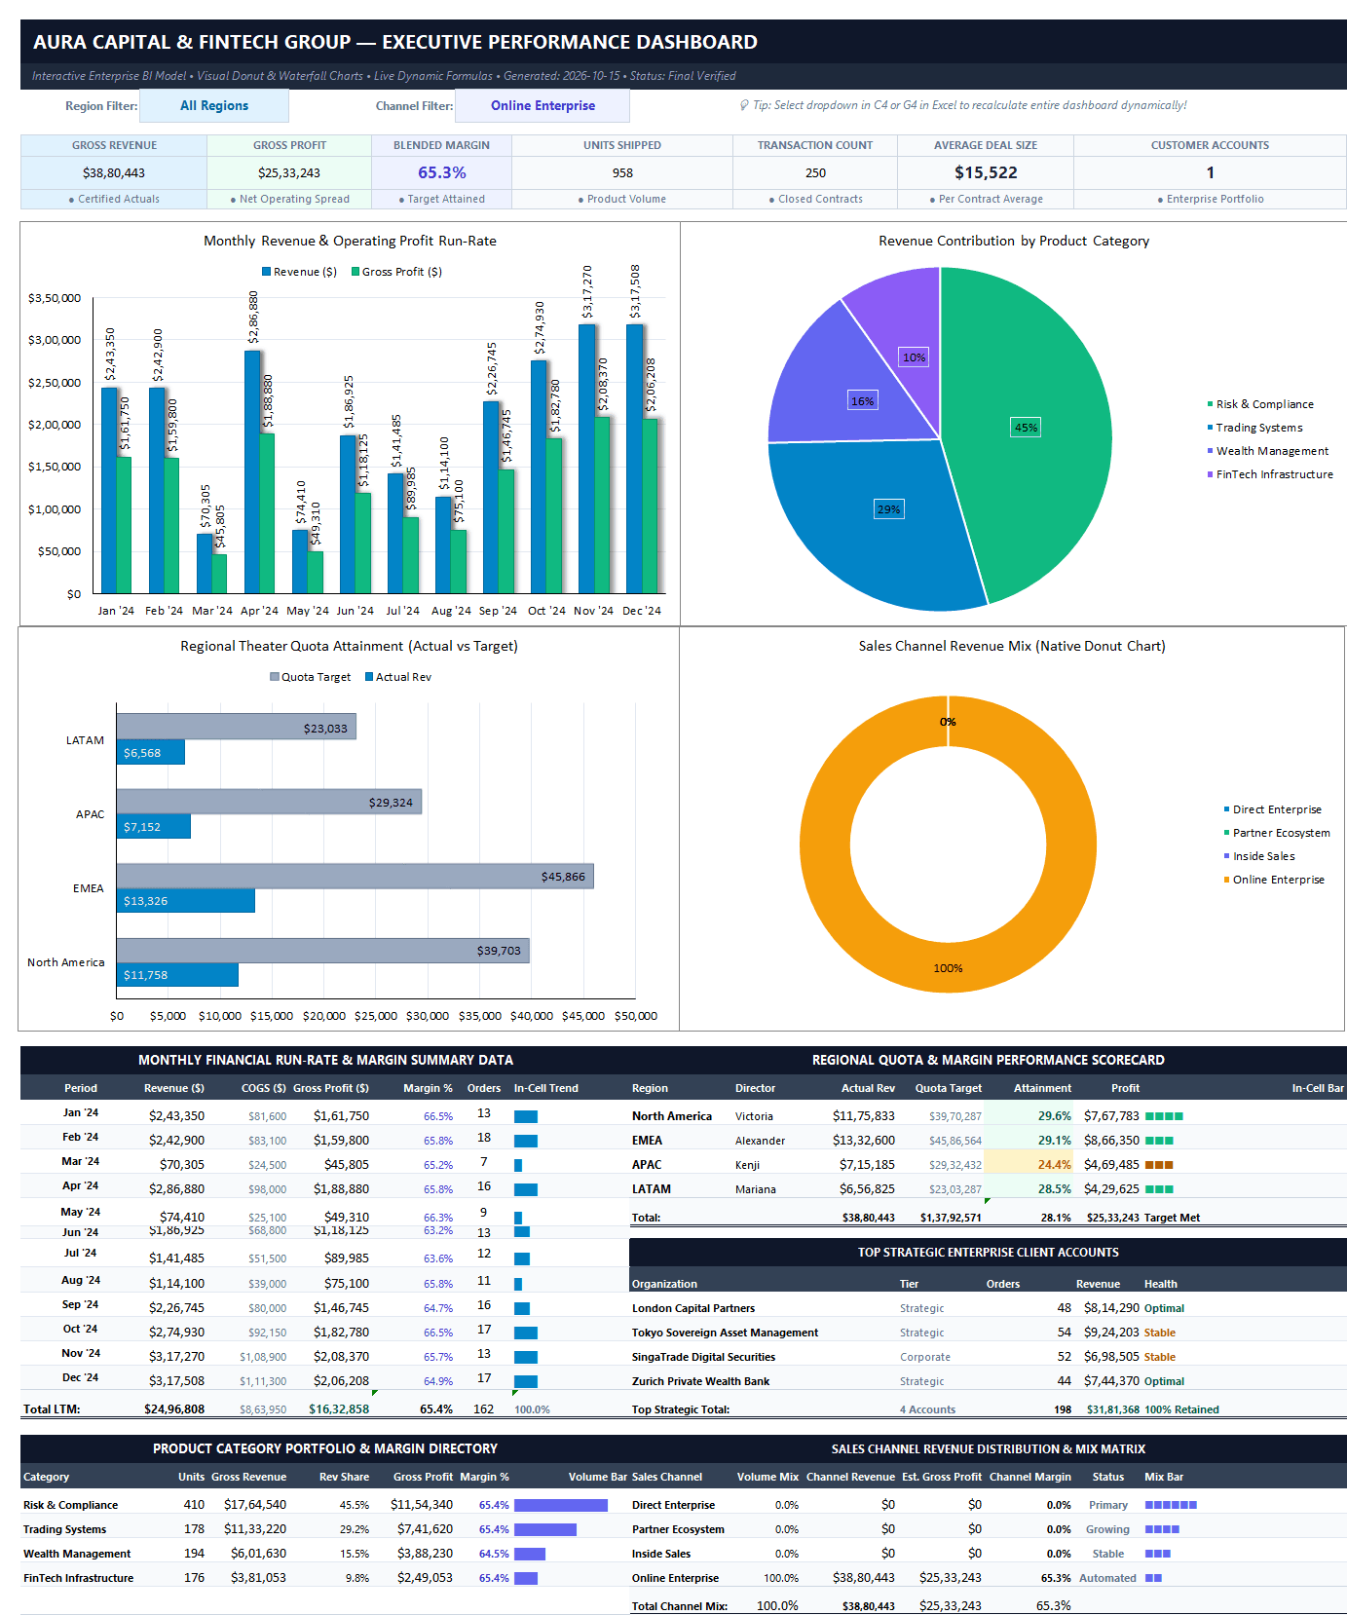Click the Actual Rev legend entry in the regional chart
The width and height of the screenshot is (1347, 1615).
pyautogui.click(x=398, y=677)
